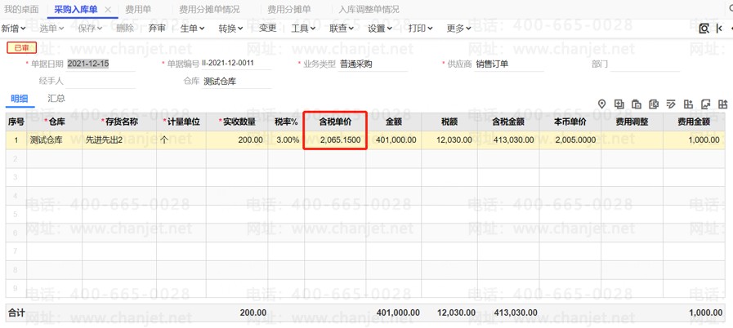Click the 实收数量 column header
Screen dimensions: 733x328
coord(237,122)
